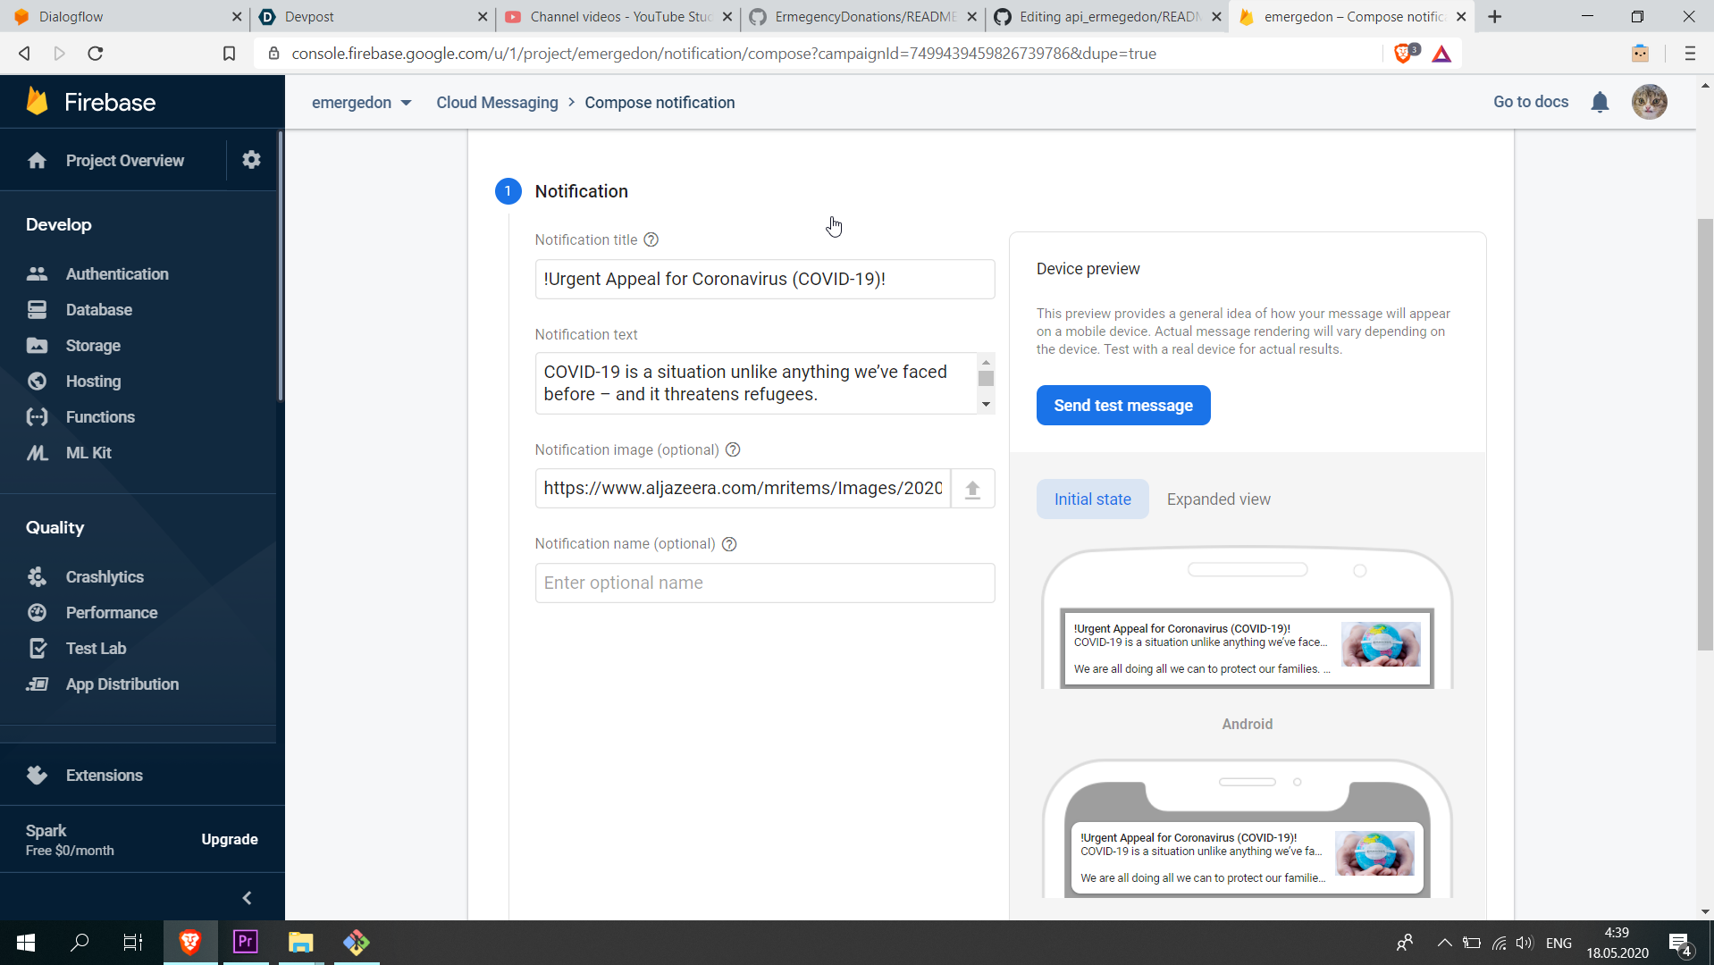Switch to the Devpost browser tab

[369, 16]
